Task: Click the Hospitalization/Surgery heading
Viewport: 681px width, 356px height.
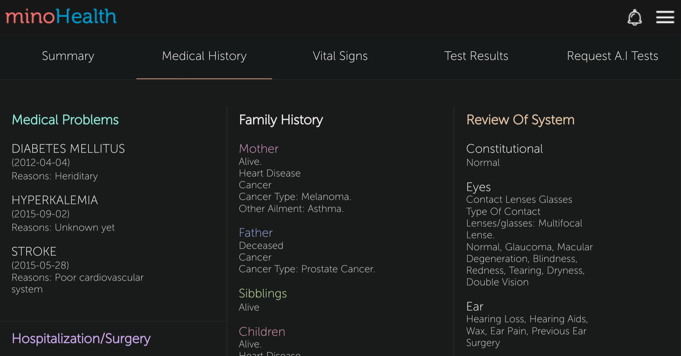Action: click(x=81, y=339)
